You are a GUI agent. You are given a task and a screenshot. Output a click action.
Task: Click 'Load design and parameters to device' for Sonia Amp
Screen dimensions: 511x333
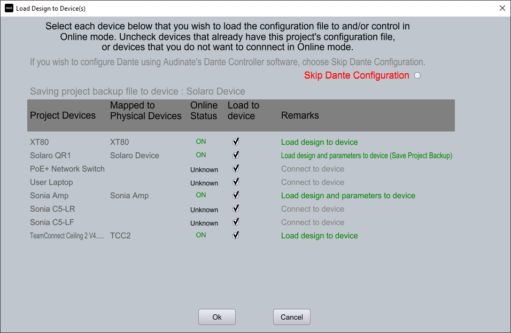(x=348, y=196)
